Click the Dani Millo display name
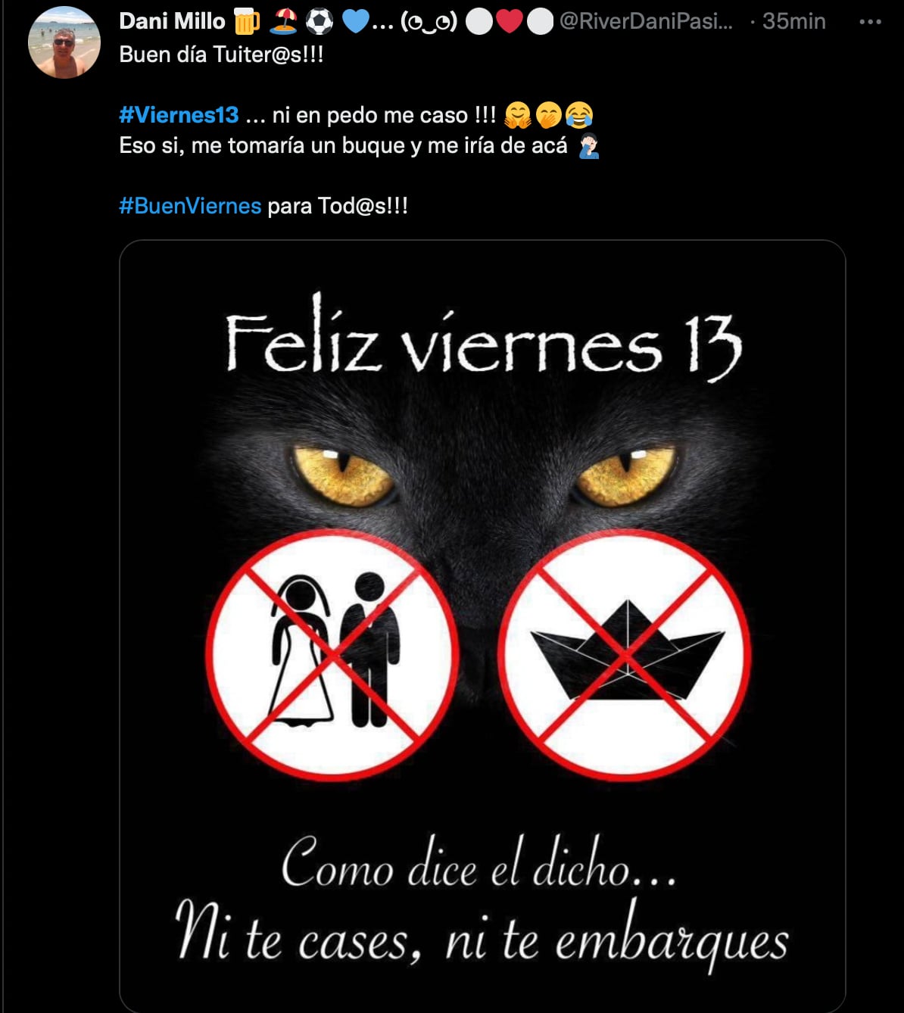Screen dimensions: 904x1013 pos(172,21)
